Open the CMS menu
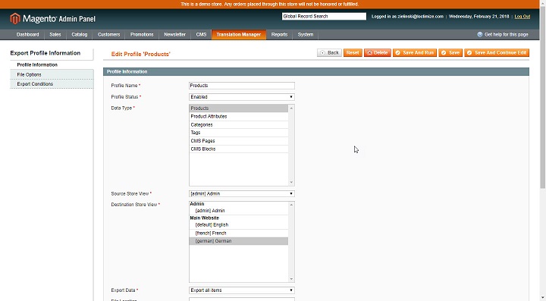This screenshot has height=301, width=546. 201,34
